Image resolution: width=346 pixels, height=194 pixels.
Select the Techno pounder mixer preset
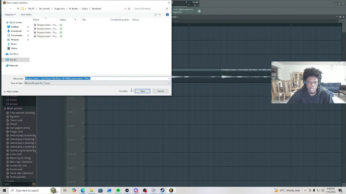click(18, 177)
